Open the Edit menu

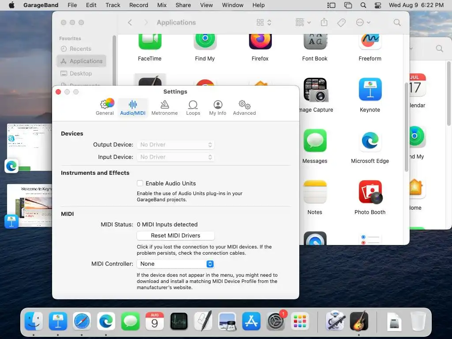[x=91, y=5]
